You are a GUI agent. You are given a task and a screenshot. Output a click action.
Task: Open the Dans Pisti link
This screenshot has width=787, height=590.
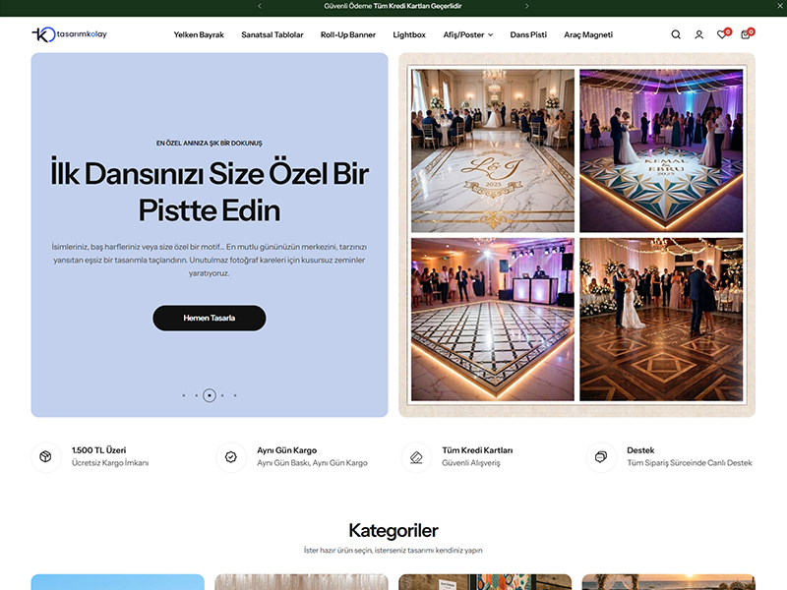click(x=528, y=34)
